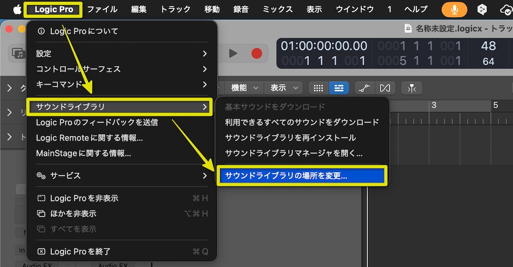Choose 利用できるすべてのサウンドをダウンロード
The height and width of the screenshot is (267, 513).
pos(302,122)
